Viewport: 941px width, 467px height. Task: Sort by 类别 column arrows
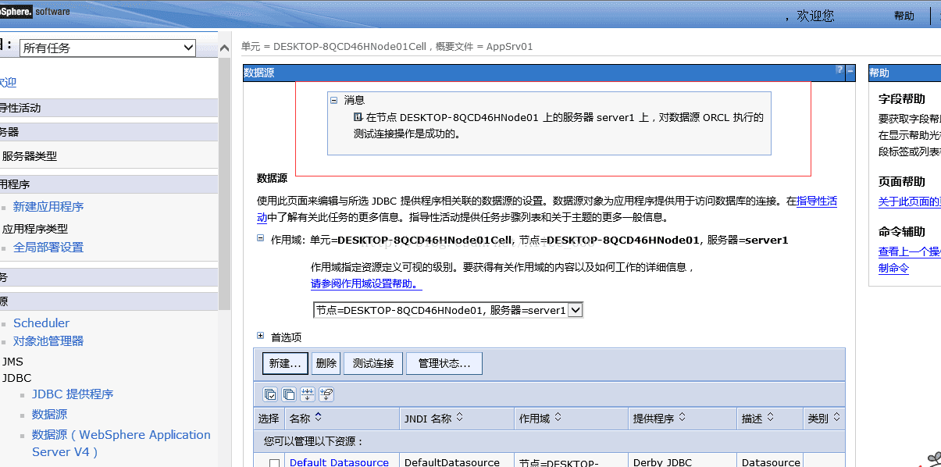836,418
